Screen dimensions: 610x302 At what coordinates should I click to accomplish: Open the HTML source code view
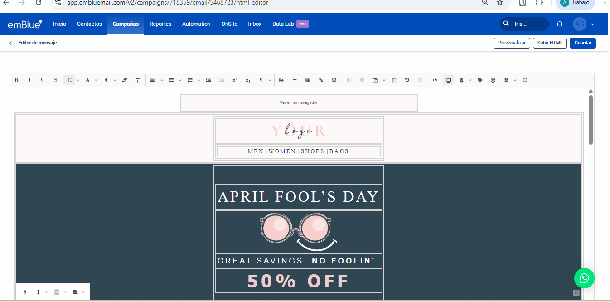tap(435, 80)
